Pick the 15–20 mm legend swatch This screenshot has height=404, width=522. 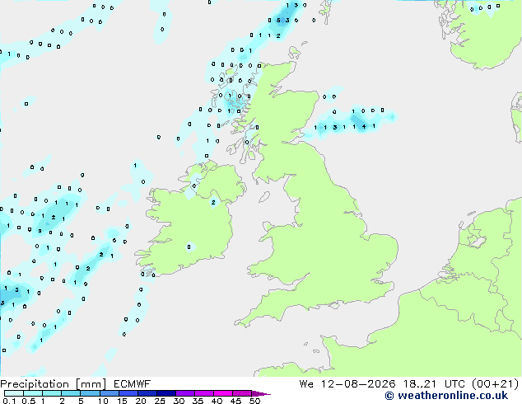click(128, 393)
